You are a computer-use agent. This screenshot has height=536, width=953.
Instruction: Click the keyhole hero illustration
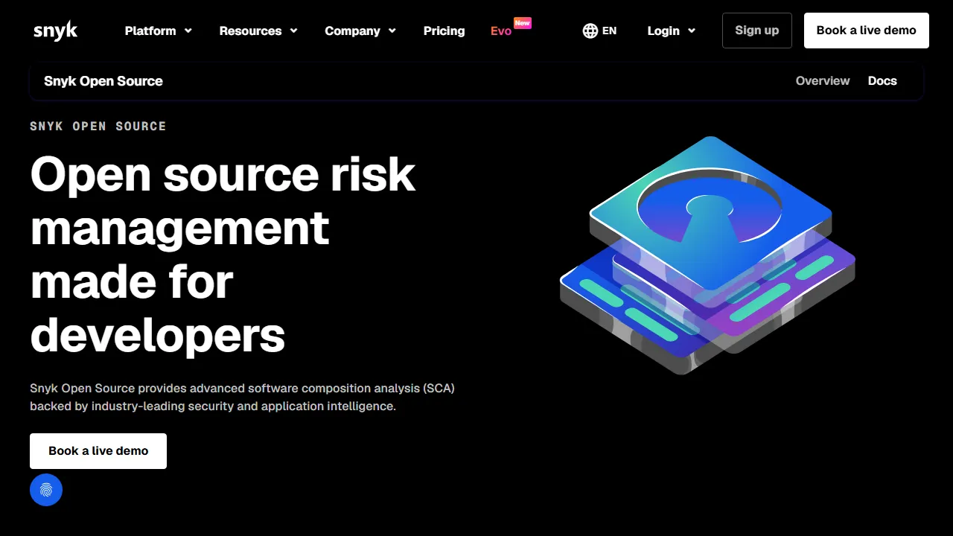pyautogui.click(x=707, y=255)
